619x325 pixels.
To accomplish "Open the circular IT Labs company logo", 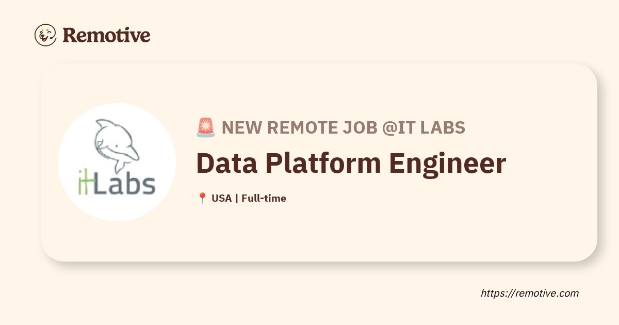I will tap(117, 163).
